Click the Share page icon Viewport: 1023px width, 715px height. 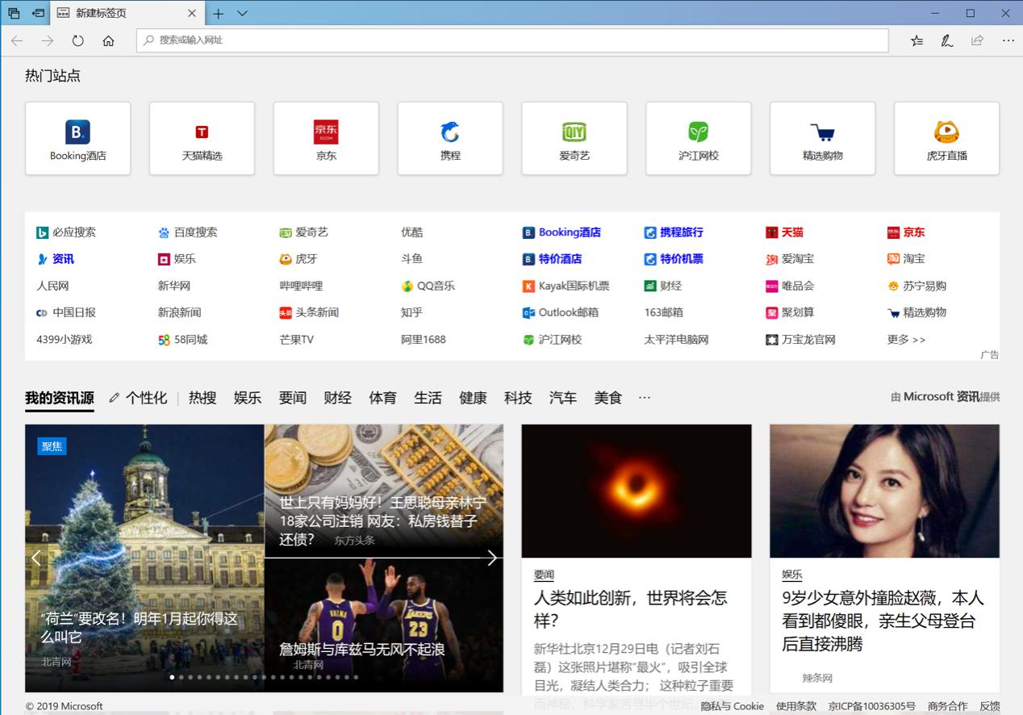tap(977, 40)
